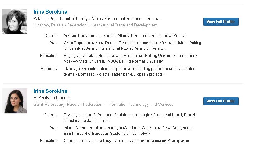Select the Saint Petersburg, Russian Federation location text
This screenshot has width=261, height=148.
pos(68,105)
